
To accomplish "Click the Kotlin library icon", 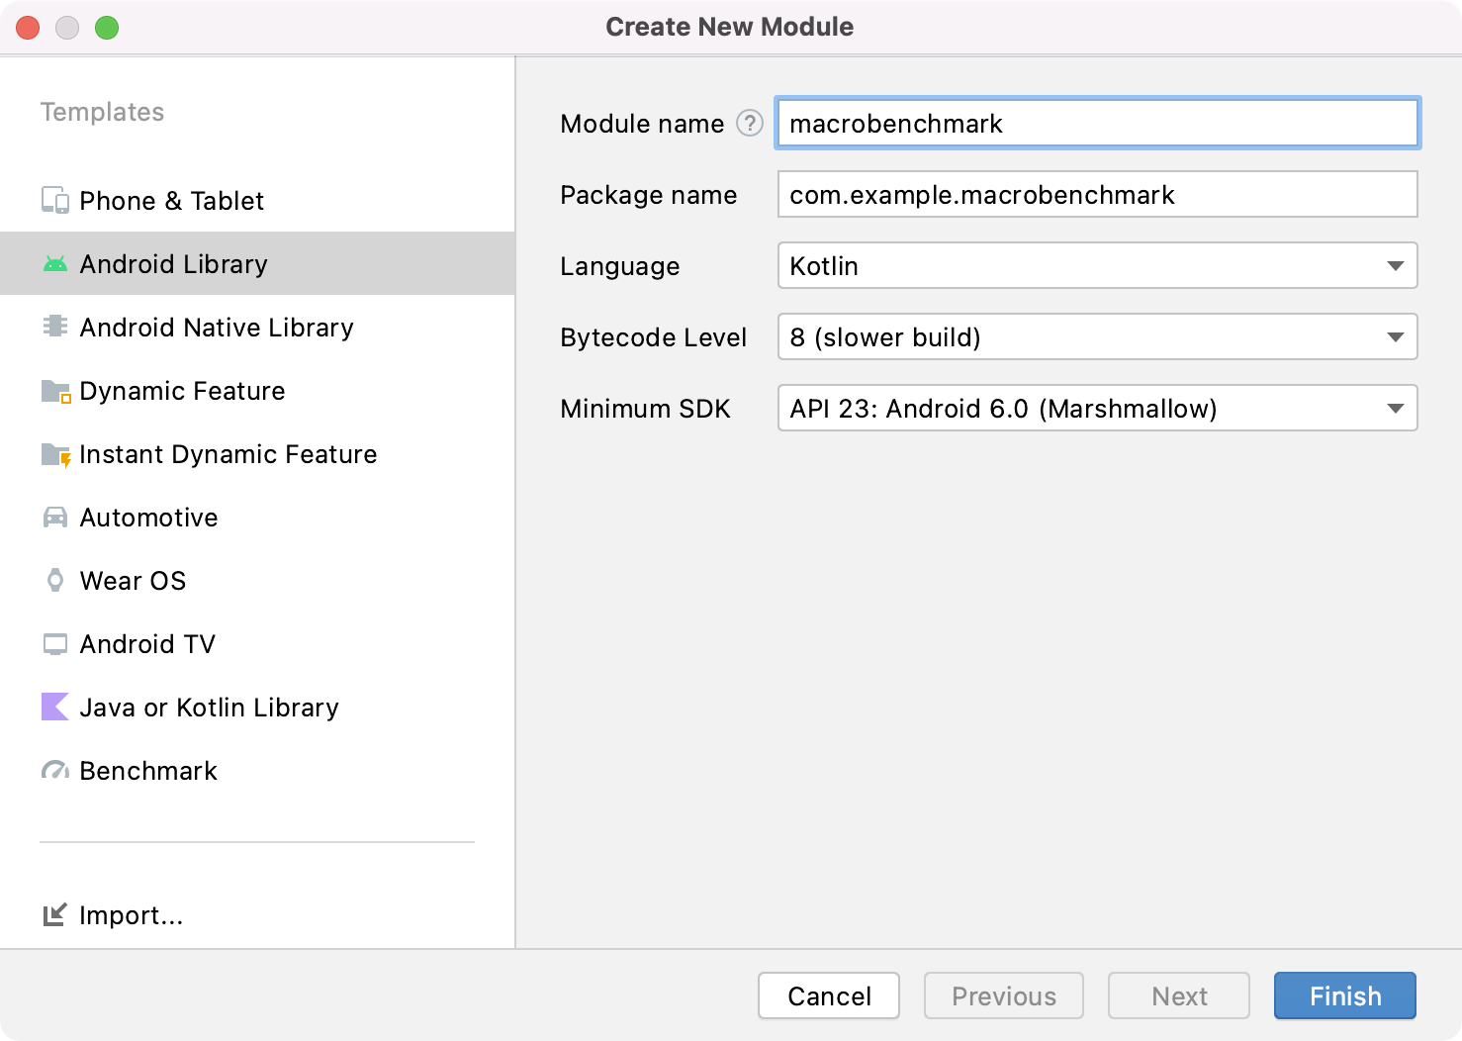I will [55, 707].
